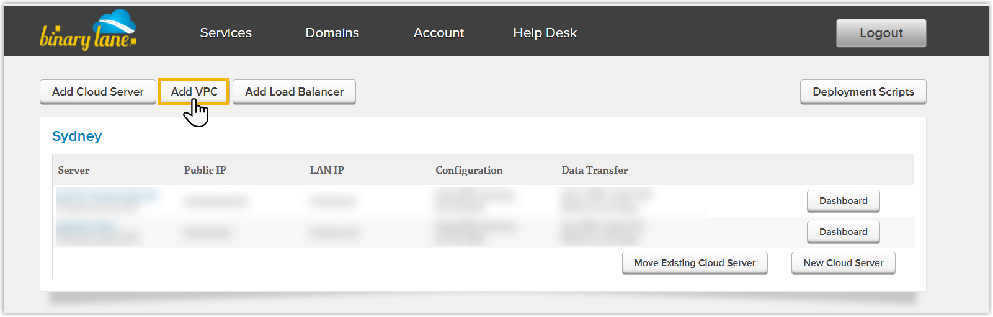This screenshot has height=317, width=993.
Task: Click the Configuration column header
Action: click(469, 170)
